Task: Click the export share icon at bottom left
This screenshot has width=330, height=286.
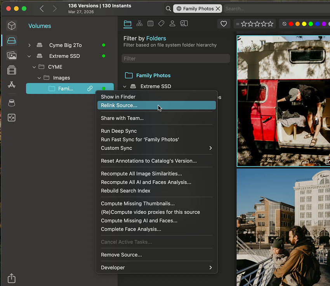Action: [12, 278]
